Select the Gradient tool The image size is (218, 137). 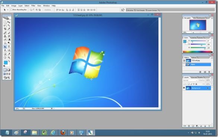9,40
